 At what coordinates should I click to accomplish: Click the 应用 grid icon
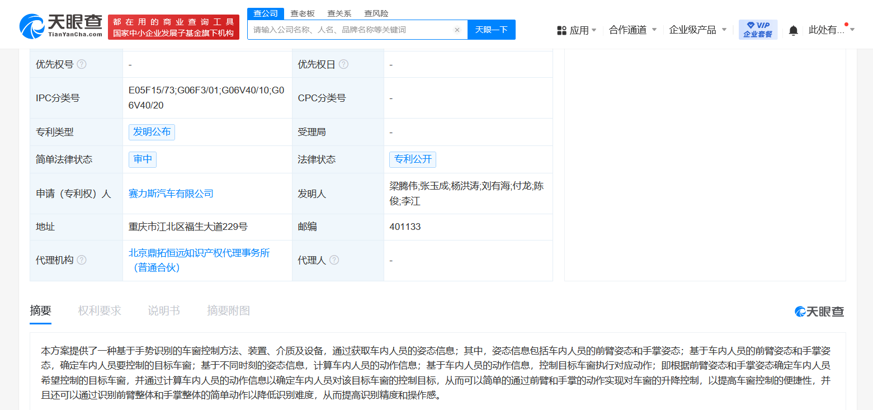click(561, 30)
